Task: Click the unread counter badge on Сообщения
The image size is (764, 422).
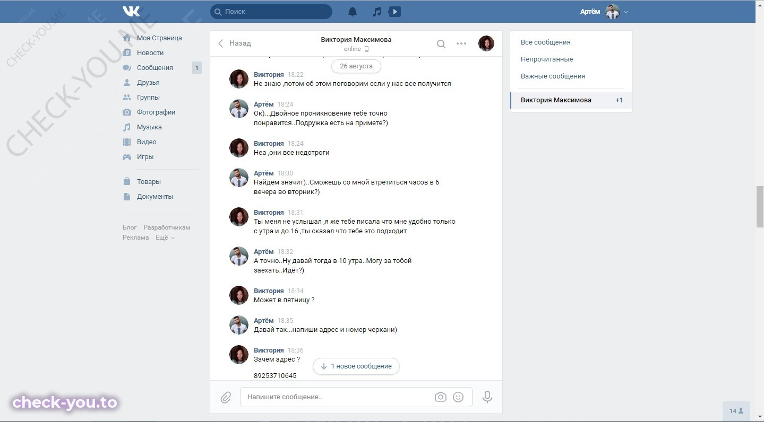Action: [196, 68]
